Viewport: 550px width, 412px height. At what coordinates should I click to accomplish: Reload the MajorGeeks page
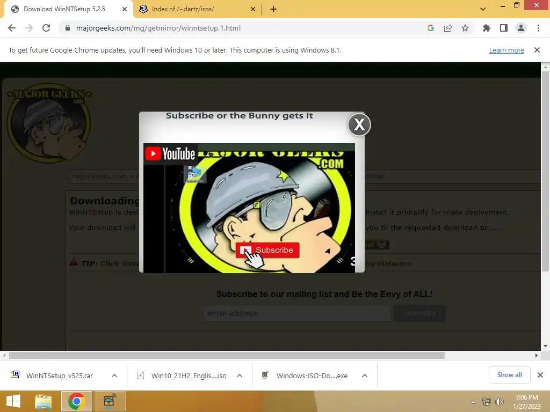tap(46, 28)
